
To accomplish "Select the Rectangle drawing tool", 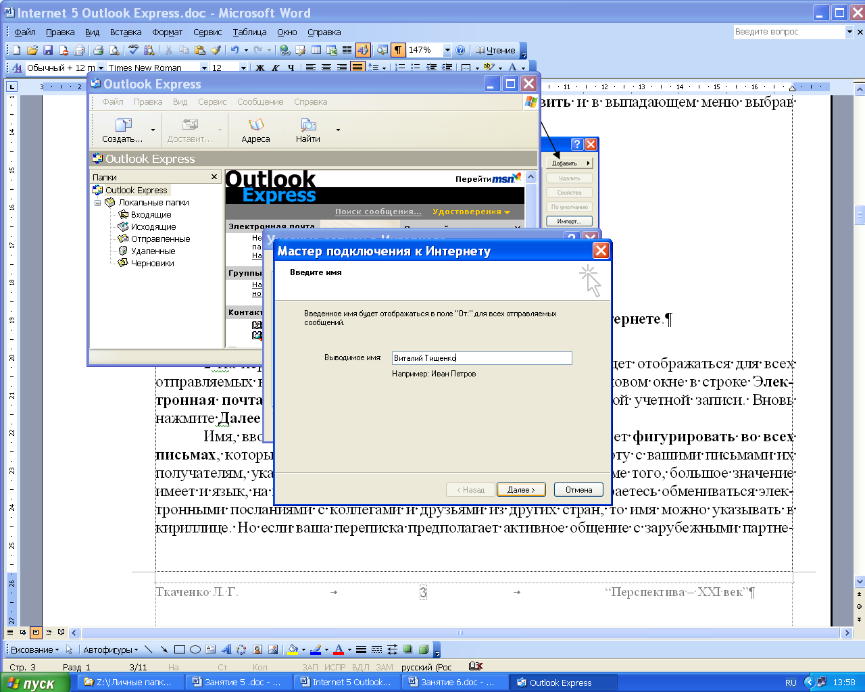I will [x=180, y=649].
